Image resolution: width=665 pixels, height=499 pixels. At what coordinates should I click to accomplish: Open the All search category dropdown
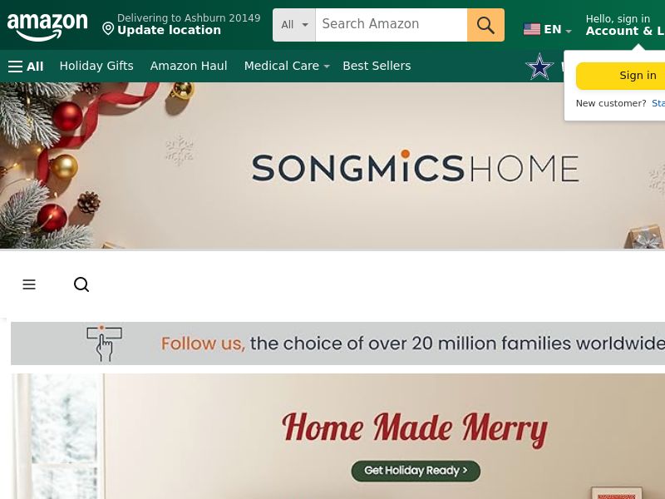pyautogui.click(x=293, y=25)
